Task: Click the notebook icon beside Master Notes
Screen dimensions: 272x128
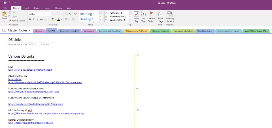Action: pos(4,30)
